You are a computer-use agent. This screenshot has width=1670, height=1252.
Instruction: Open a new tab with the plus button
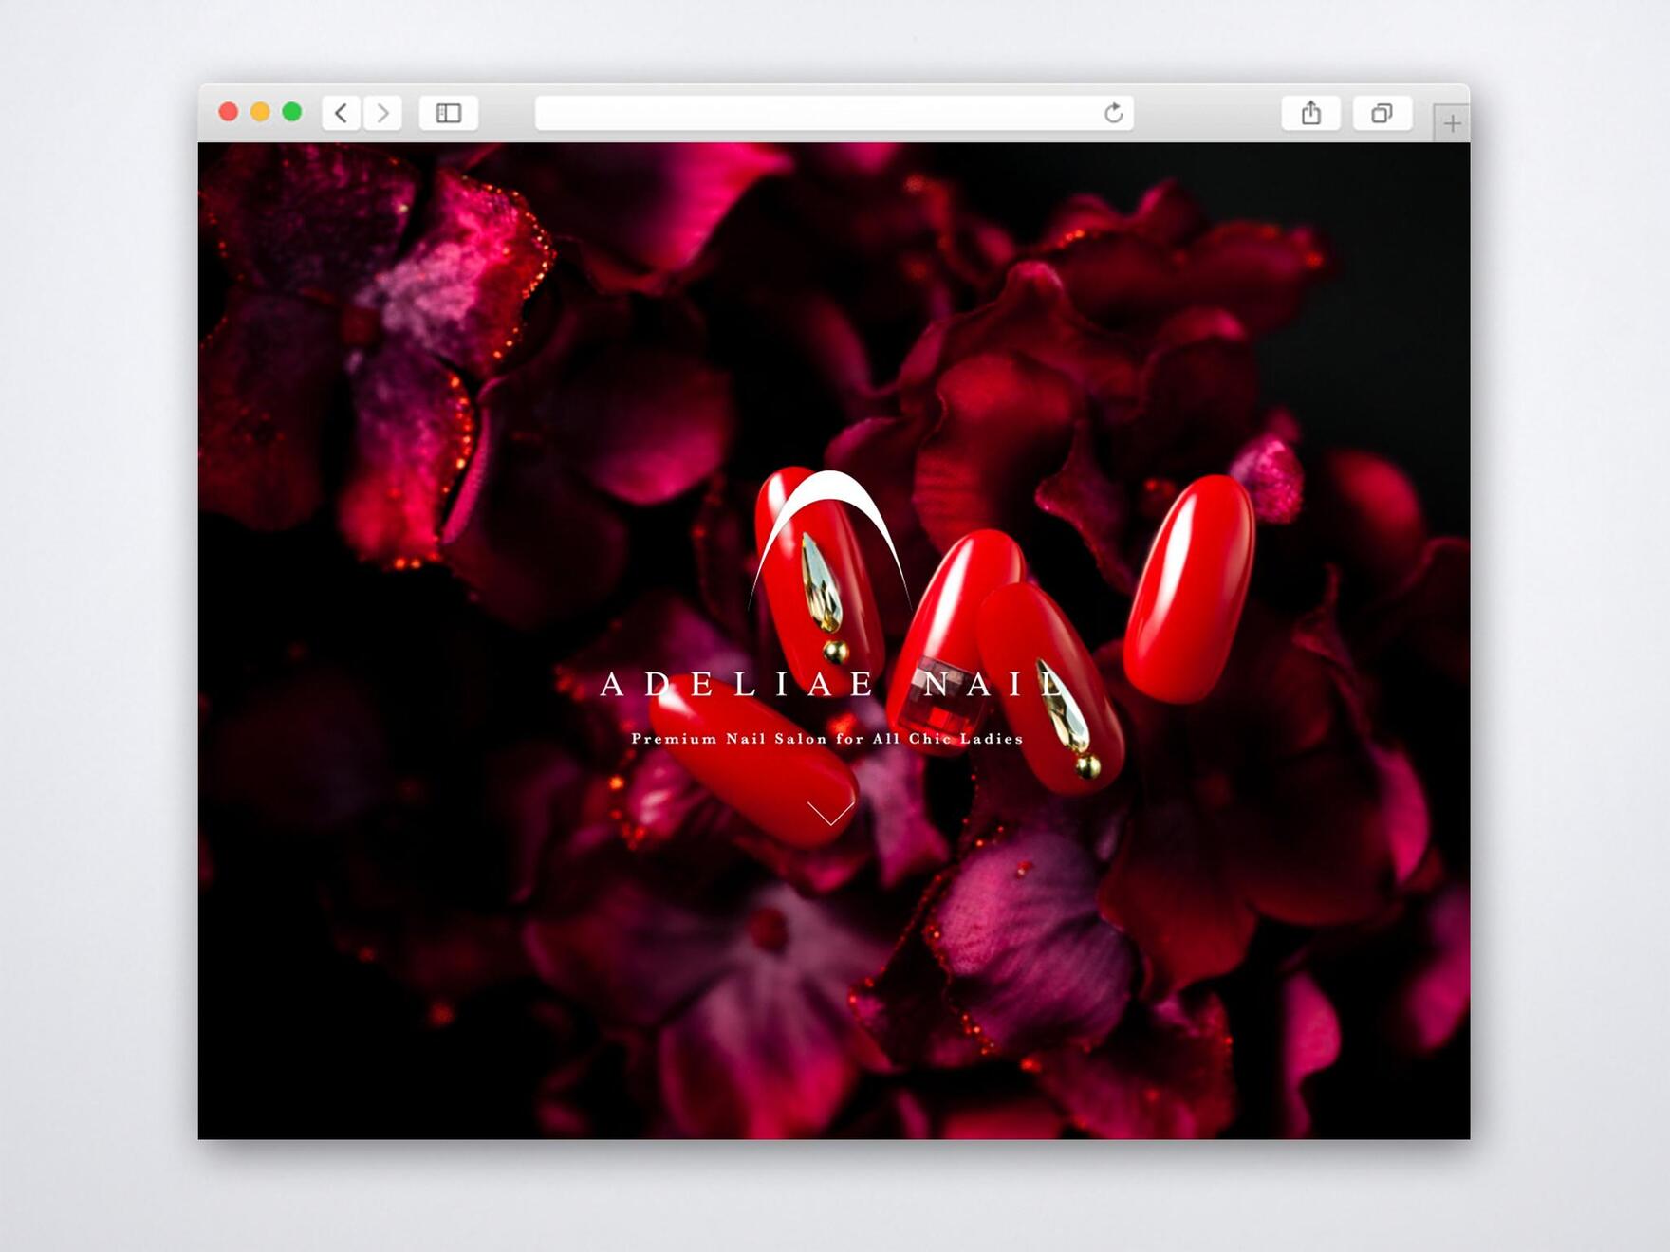coord(1452,123)
